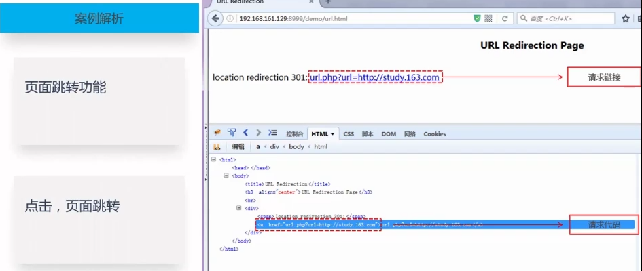Collapse the body node in the tree
Screen dimensions: 642x271
(226, 176)
